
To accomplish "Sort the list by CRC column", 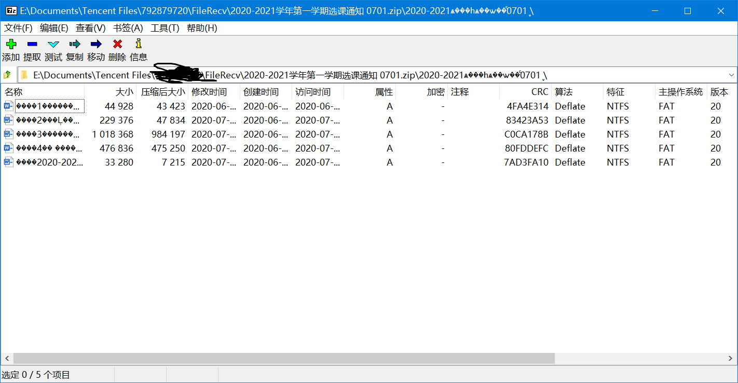I will pyautogui.click(x=540, y=92).
